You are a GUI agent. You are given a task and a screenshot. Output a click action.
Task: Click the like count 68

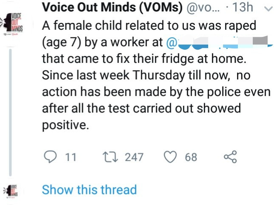point(191,157)
